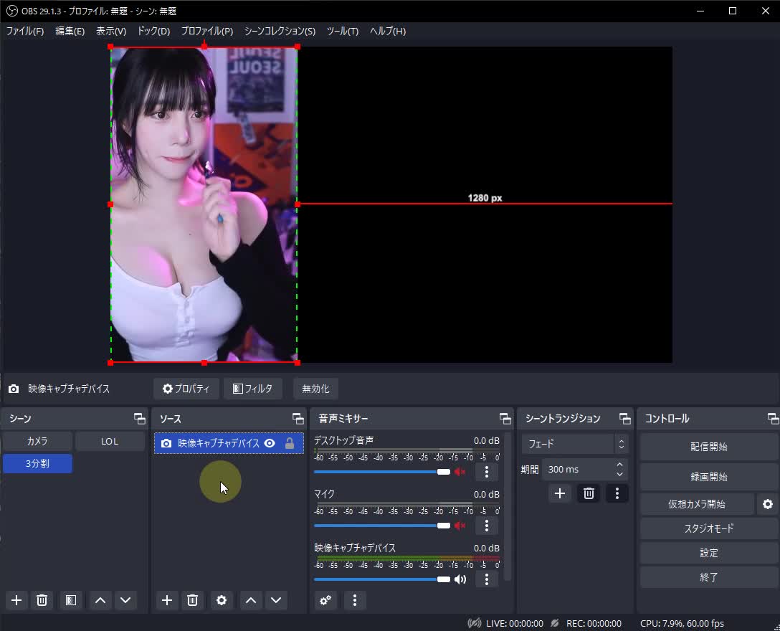
Task: Enable スタジオモード
Action: [708, 528]
